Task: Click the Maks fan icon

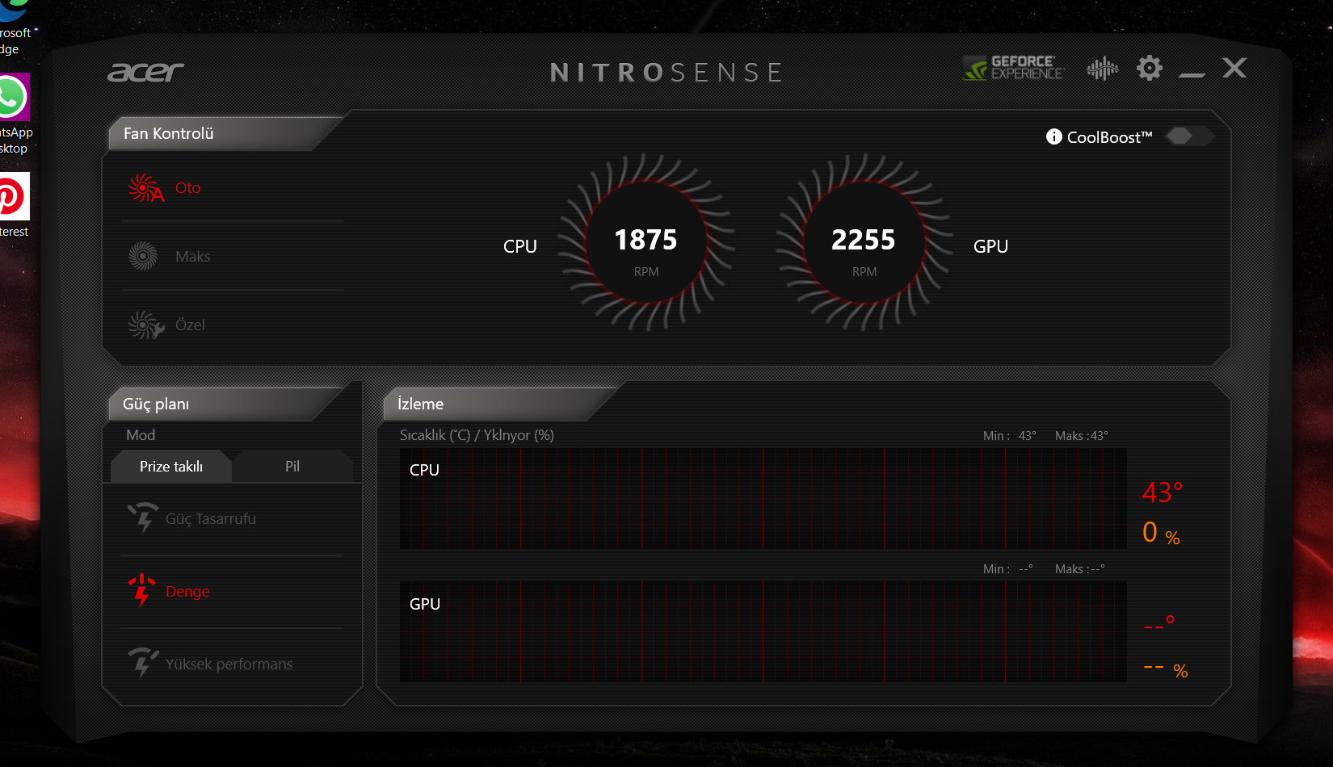Action: pos(143,257)
